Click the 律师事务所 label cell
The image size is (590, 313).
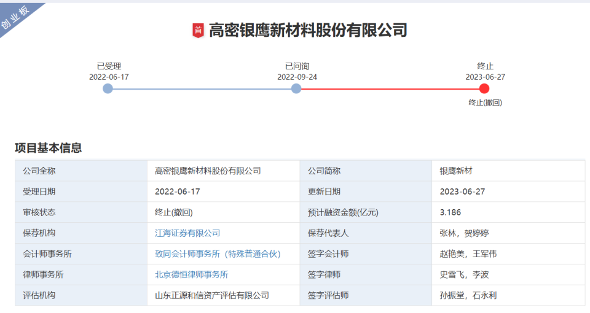81,274
